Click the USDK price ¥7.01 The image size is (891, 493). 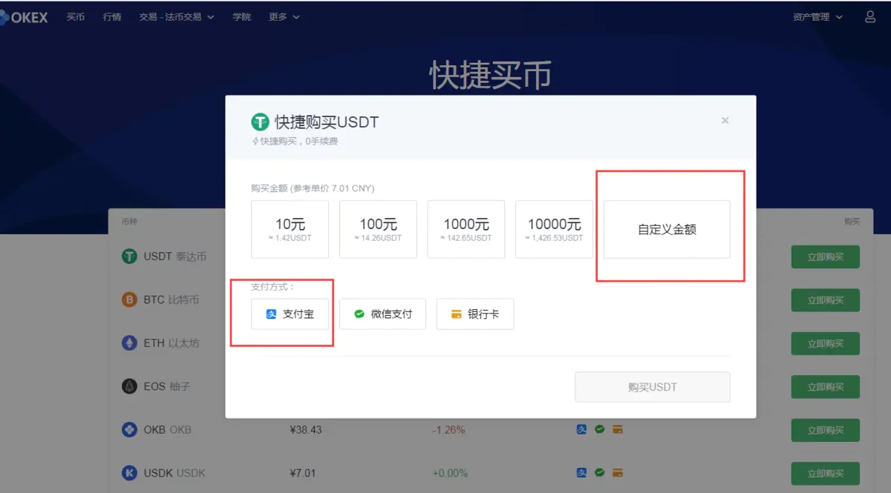pyautogui.click(x=303, y=473)
